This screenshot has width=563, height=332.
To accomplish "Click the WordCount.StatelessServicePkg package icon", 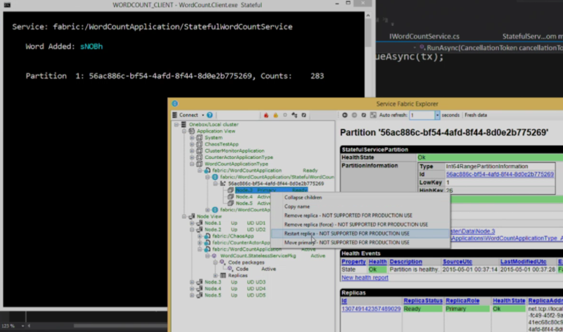I will click(215, 255).
